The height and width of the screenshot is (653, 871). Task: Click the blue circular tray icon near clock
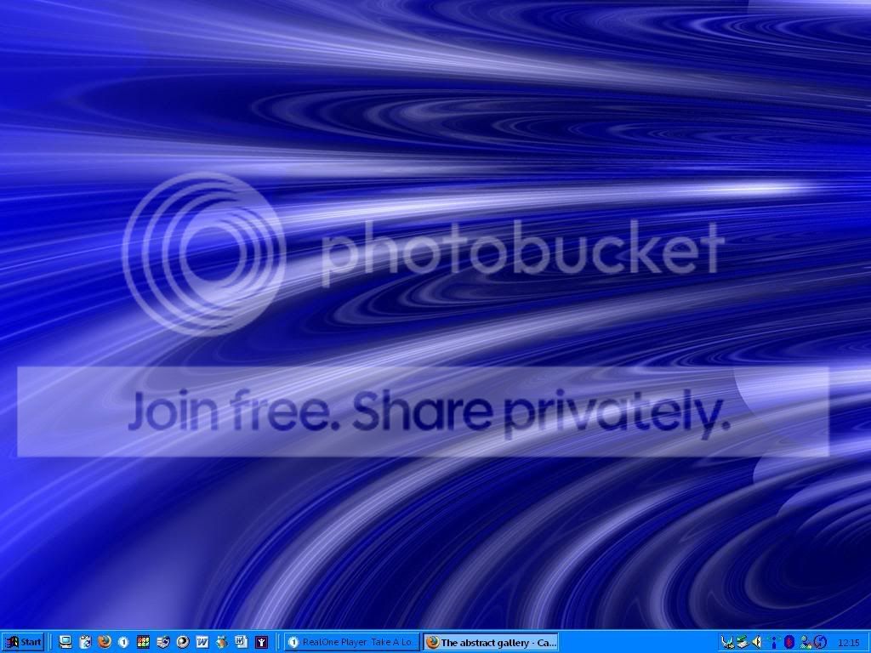pos(820,642)
